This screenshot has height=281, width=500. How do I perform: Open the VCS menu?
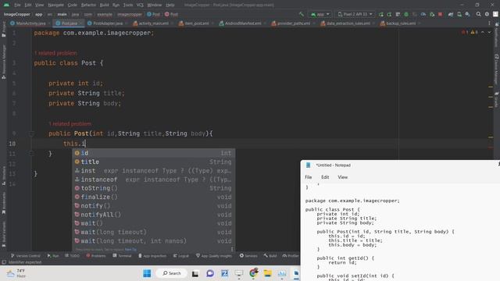pyautogui.click(x=140, y=5)
